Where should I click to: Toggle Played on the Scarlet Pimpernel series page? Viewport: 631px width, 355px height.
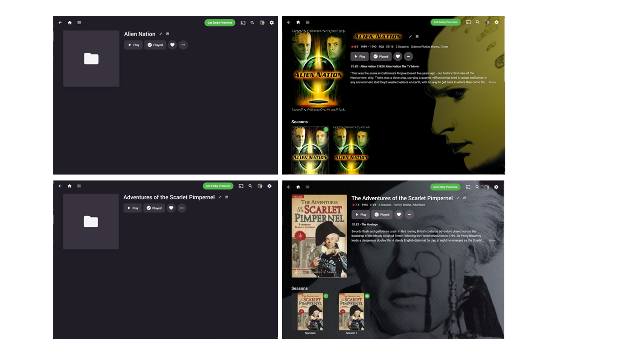coord(382,214)
